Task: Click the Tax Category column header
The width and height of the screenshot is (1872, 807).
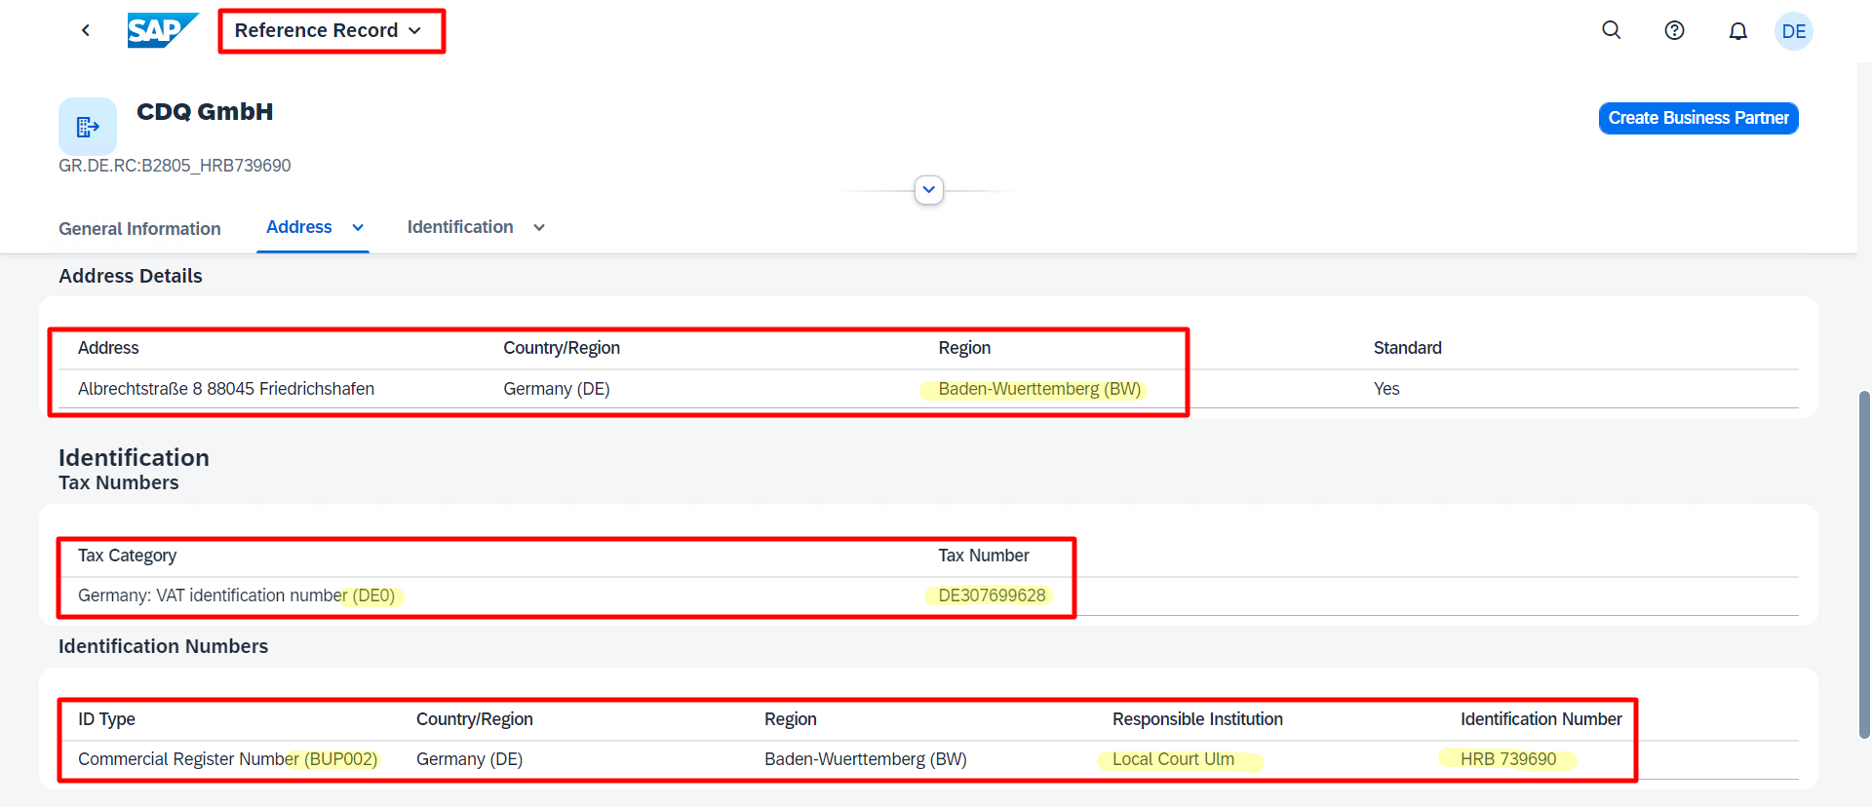Action: 127,556
